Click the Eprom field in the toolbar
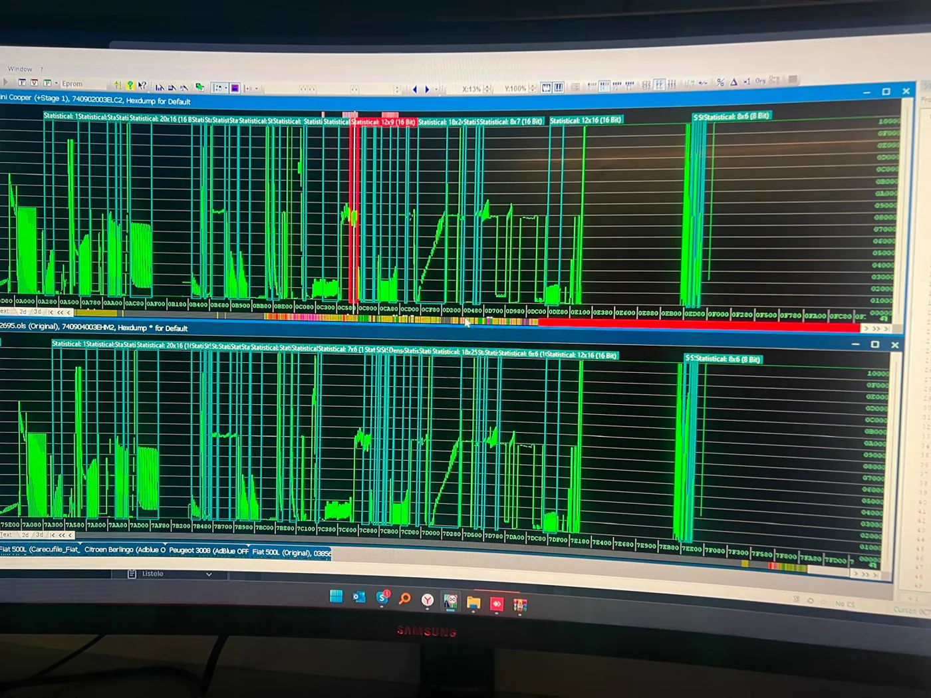Image resolution: width=931 pixels, height=698 pixels. click(83, 84)
